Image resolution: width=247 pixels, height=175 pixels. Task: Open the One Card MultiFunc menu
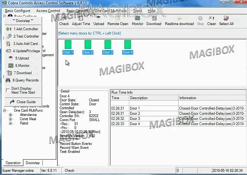111,11
